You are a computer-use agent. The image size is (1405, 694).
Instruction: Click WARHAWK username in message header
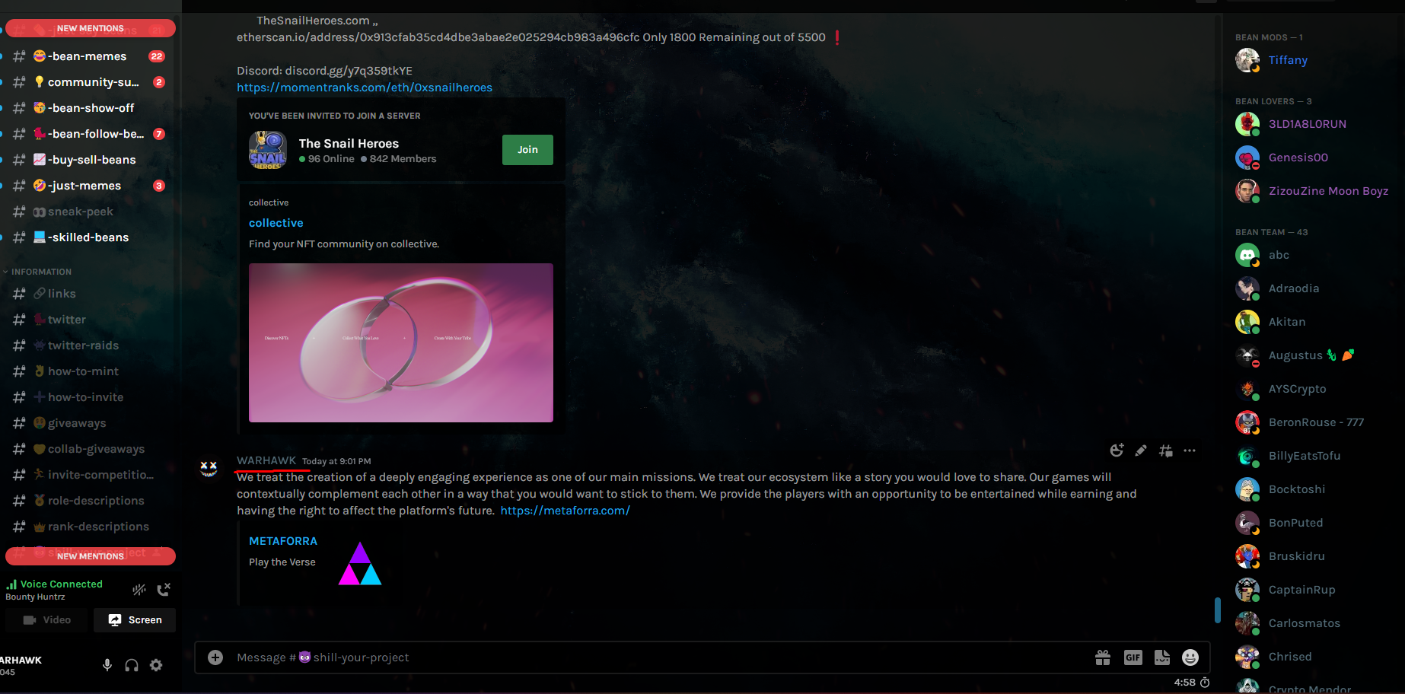266,460
